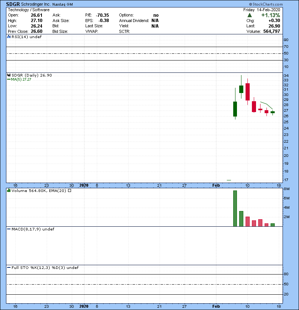Click the candlestick icon beside SDGR (Daily)
Image resolution: width=299 pixels, height=310 pixels.
(x=9, y=75)
